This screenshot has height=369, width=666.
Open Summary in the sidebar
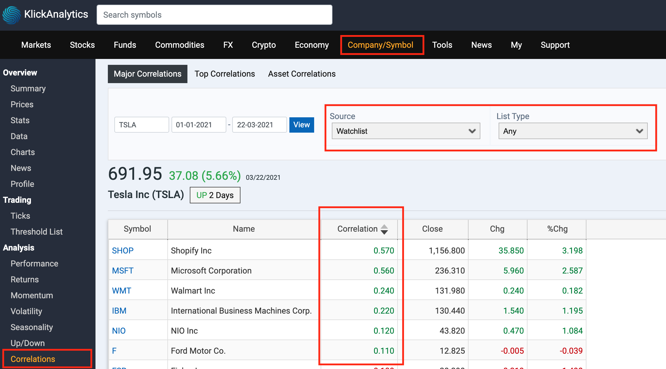(x=28, y=88)
